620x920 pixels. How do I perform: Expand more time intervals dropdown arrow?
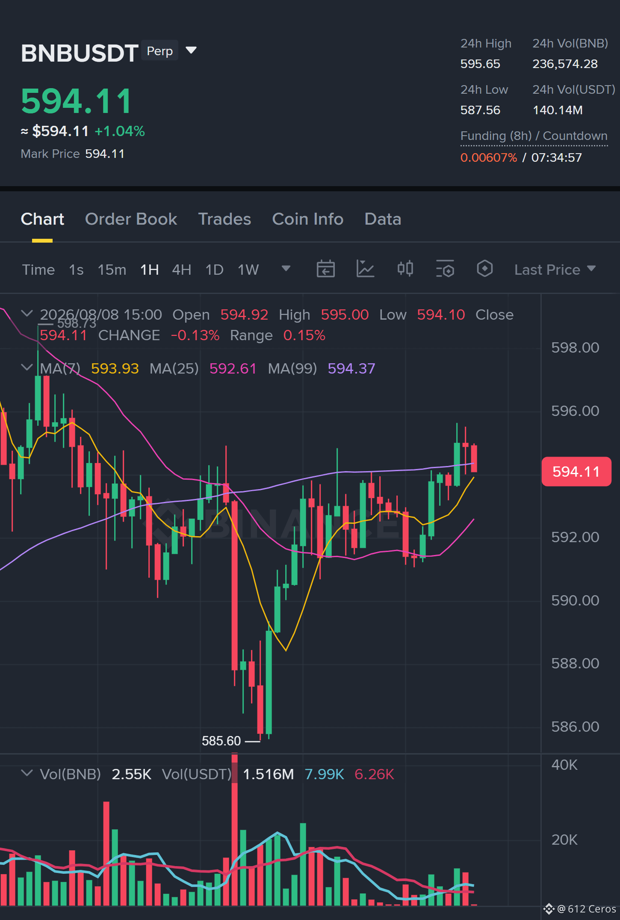click(x=286, y=269)
